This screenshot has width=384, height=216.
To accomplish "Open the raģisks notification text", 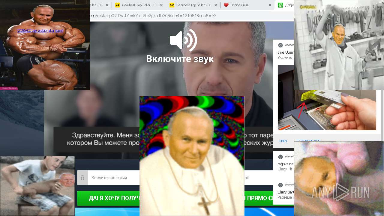I will pyautogui.click(x=286, y=164).
